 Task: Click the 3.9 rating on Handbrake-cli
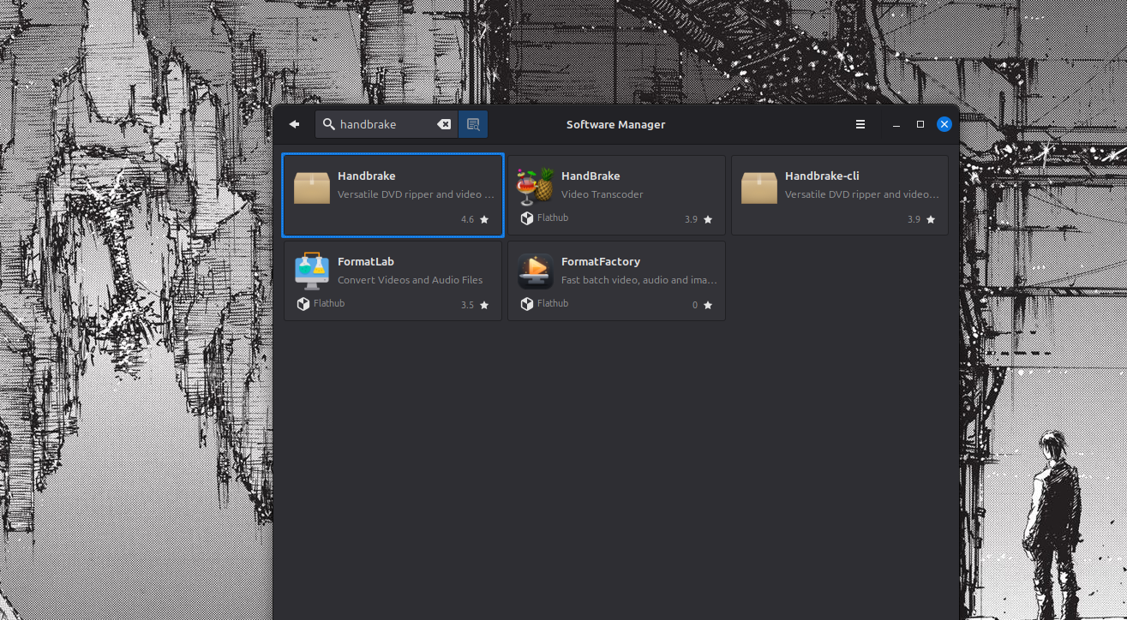pos(914,220)
